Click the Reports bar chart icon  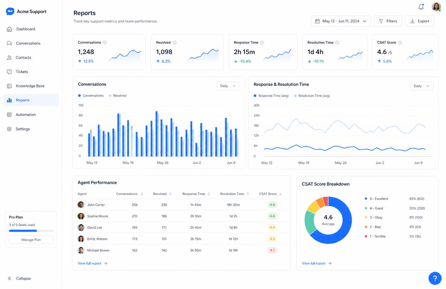tap(10, 100)
